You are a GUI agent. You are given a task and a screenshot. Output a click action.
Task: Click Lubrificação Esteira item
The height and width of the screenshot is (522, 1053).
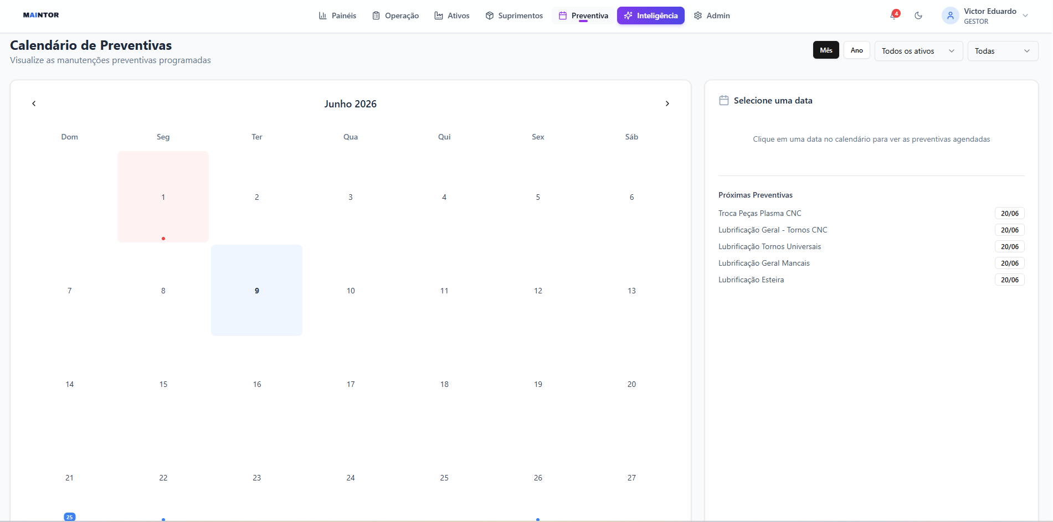coord(751,280)
